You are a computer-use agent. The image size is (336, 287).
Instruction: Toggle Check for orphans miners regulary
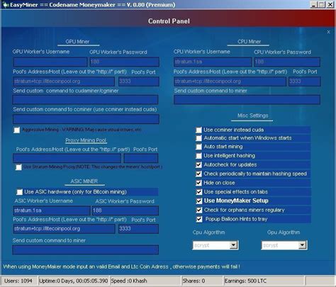pos(199,210)
